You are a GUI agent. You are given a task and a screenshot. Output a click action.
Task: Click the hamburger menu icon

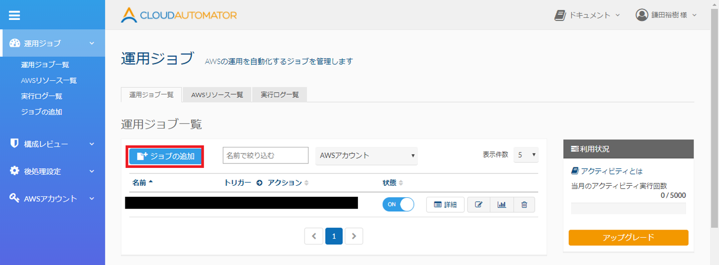pos(14,15)
